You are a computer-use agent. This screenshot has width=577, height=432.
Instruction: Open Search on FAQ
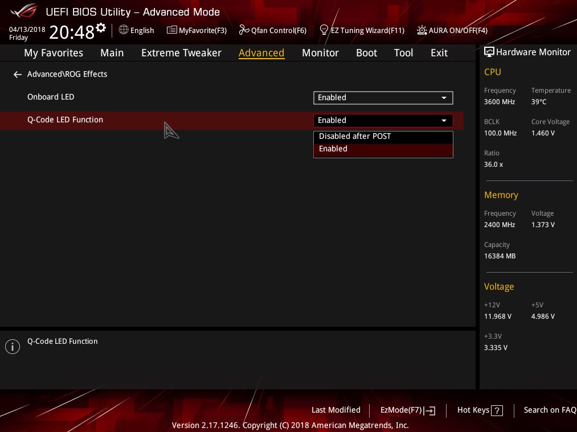click(550, 410)
